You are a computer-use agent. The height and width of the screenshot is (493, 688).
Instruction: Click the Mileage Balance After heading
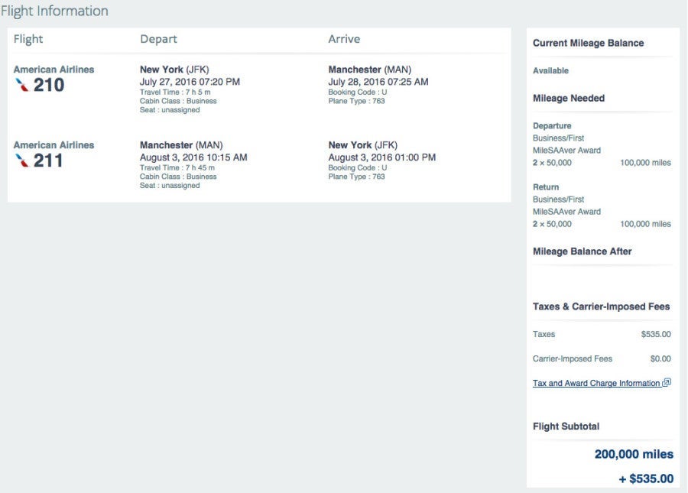[582, 251]
